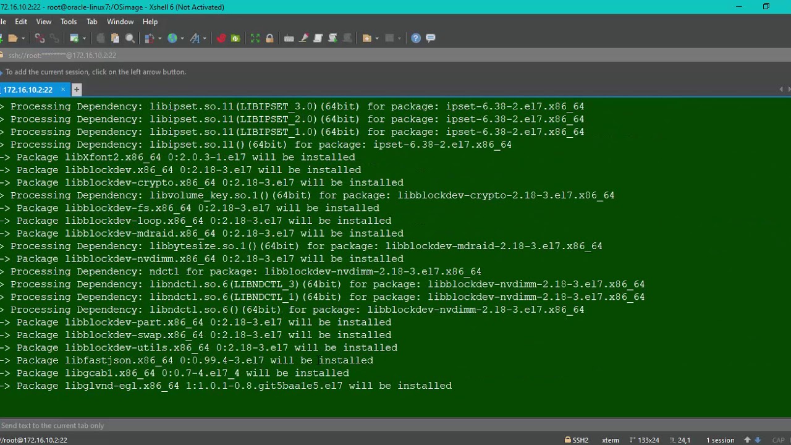Screen dimensions: 791x445
Task: Click 'Package libglvnd-egl.x86_64' terminal line
Action: [x=226, y=386]
